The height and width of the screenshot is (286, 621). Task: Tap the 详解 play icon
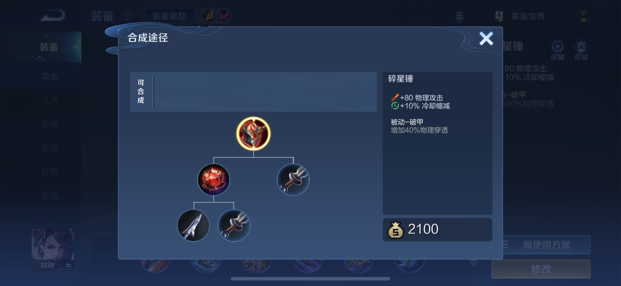[x=557, y=46]
